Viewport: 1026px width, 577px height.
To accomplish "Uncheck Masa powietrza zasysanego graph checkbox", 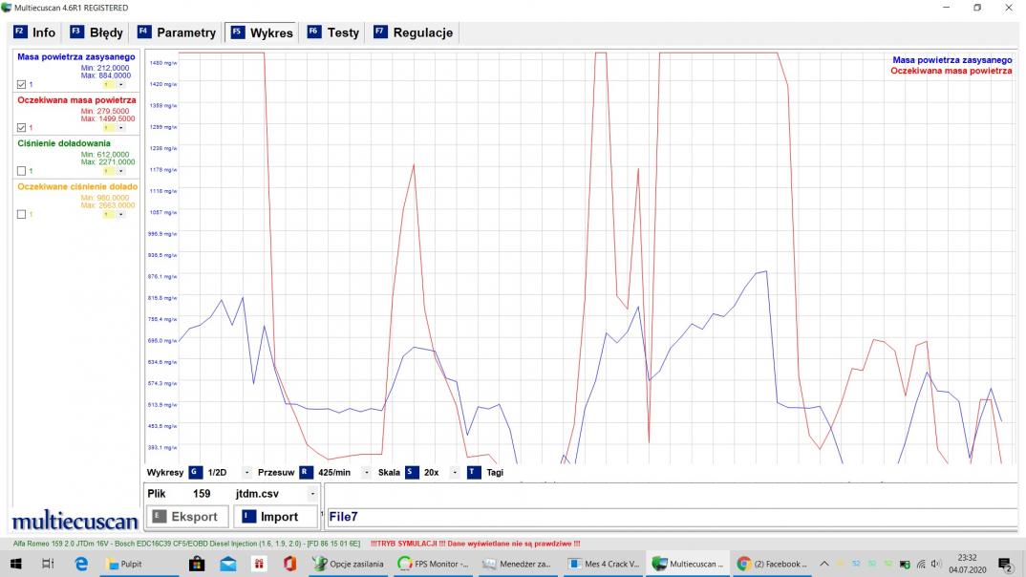I will [x=22, y=84].
